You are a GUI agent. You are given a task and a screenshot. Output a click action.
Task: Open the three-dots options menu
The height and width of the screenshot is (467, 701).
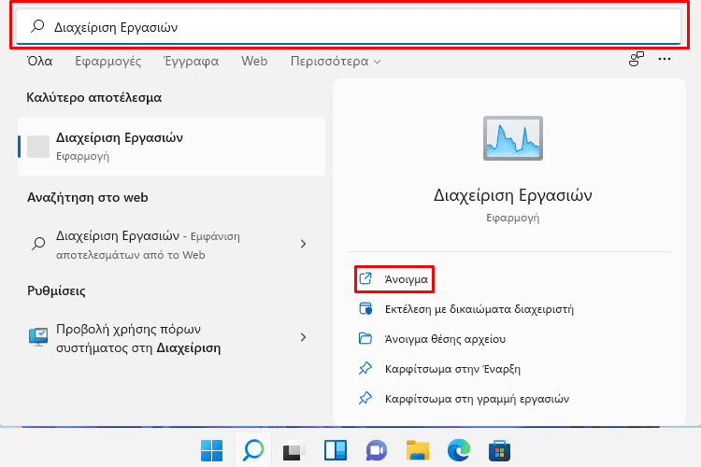pyautogui.click(x=665, y=59)
